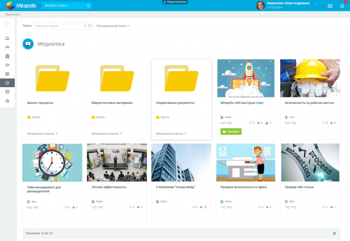Open user profile dropdown arrow
350x241 pixels.
tap(315, 3)
